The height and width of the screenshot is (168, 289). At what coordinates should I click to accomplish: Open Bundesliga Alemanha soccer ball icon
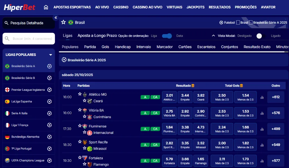coord(49,137)
